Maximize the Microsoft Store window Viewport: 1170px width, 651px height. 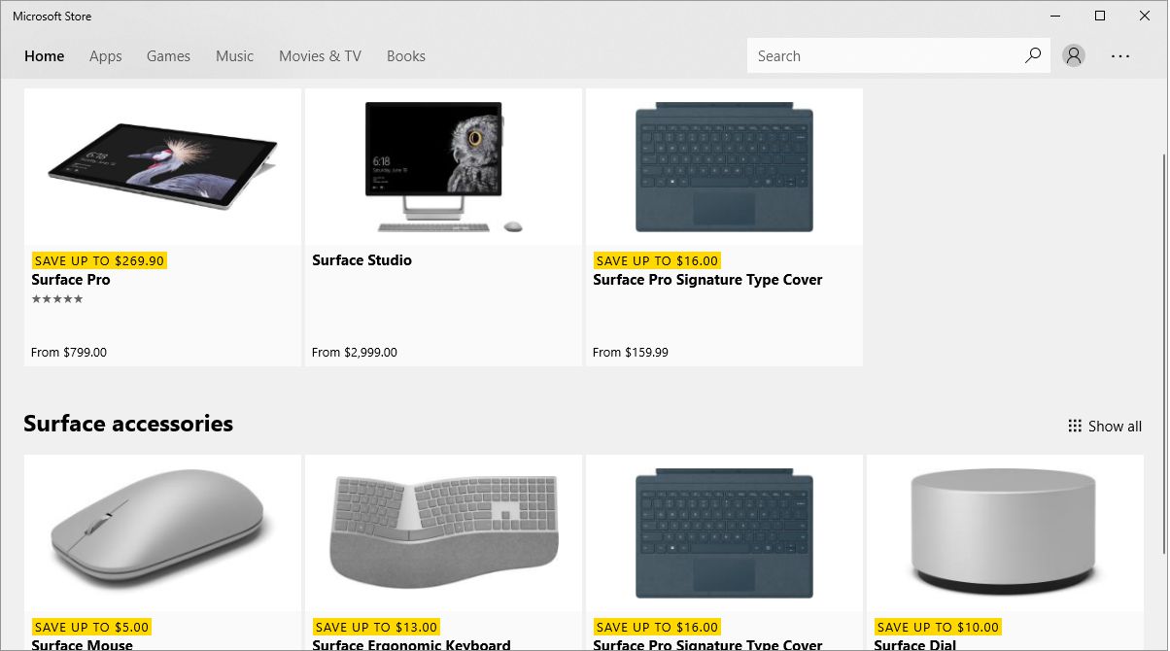(1100, 16)
